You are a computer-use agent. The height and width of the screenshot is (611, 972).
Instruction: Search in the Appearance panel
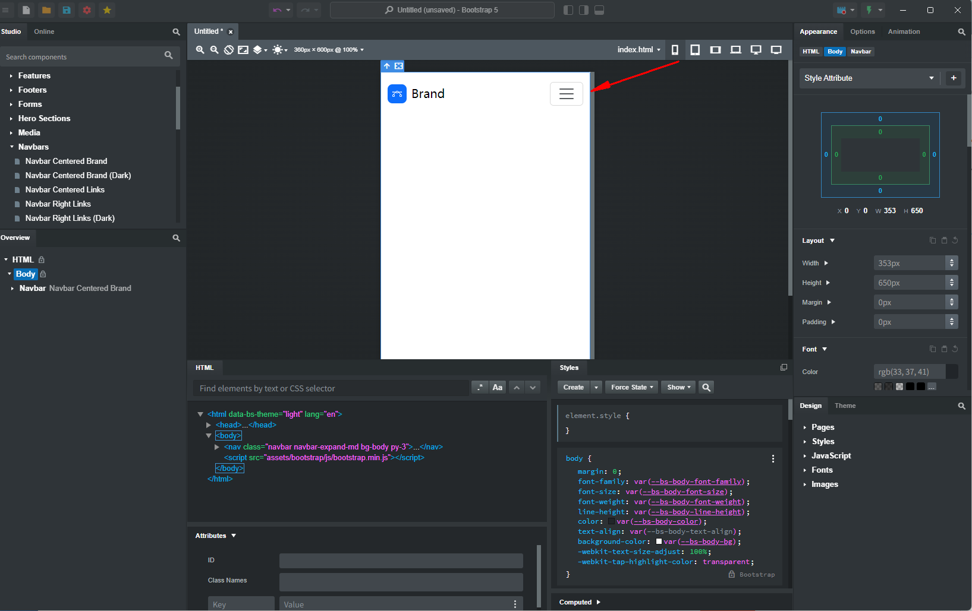pyautogui.click(x=961, y=32)
